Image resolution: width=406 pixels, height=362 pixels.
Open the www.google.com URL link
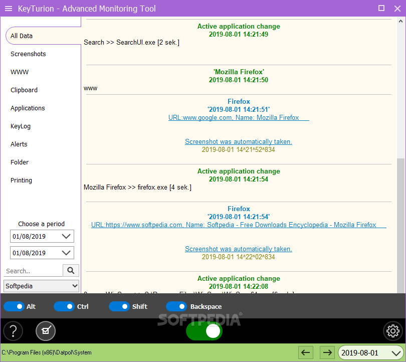[x=239, y=117]
